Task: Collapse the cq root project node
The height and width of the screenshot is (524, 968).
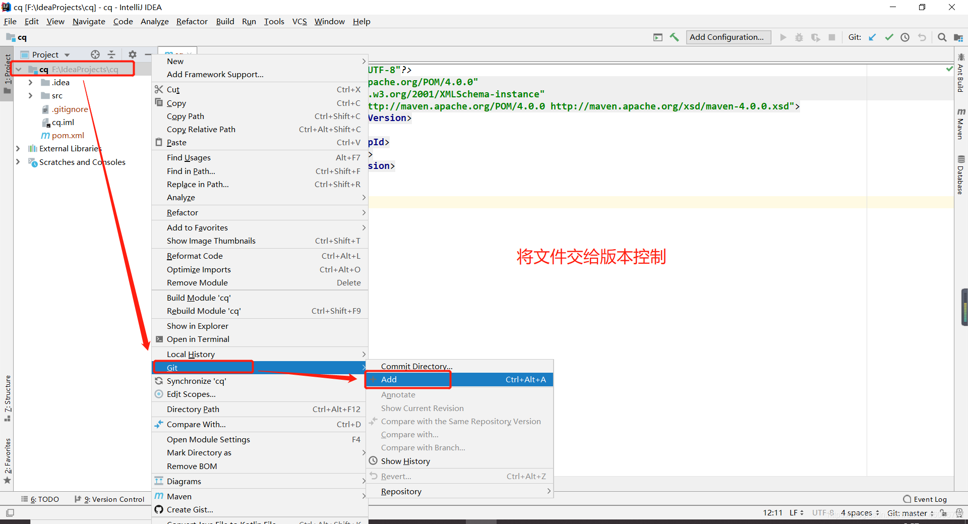Action: (x=19, y=70)
